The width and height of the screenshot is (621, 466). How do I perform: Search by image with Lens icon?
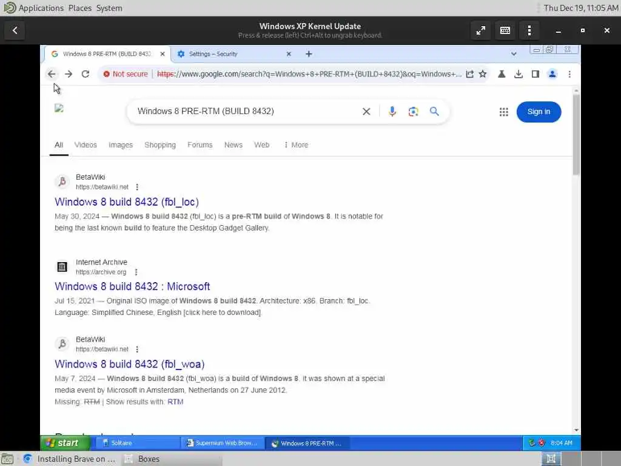413,112
